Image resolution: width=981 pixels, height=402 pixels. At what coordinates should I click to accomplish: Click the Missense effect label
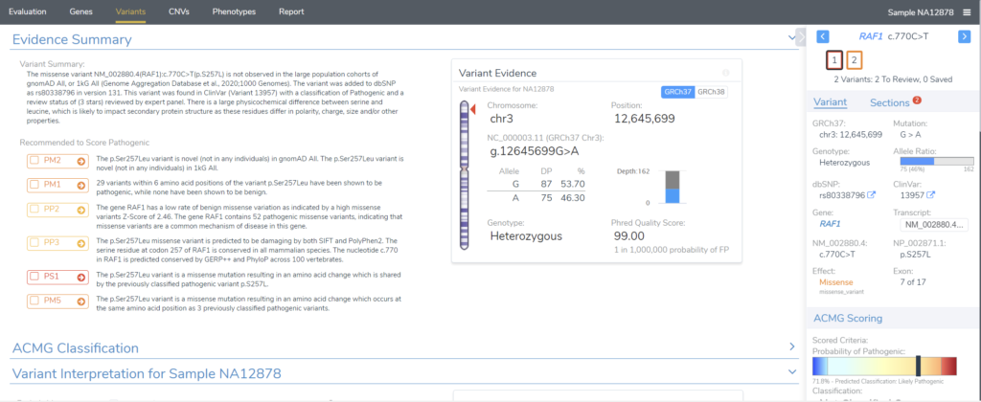835,282
